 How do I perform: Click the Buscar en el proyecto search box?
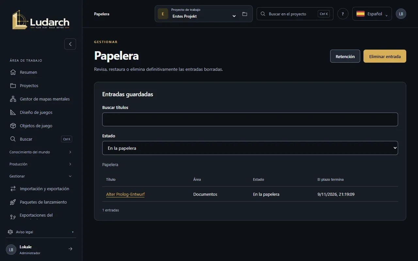295,14
